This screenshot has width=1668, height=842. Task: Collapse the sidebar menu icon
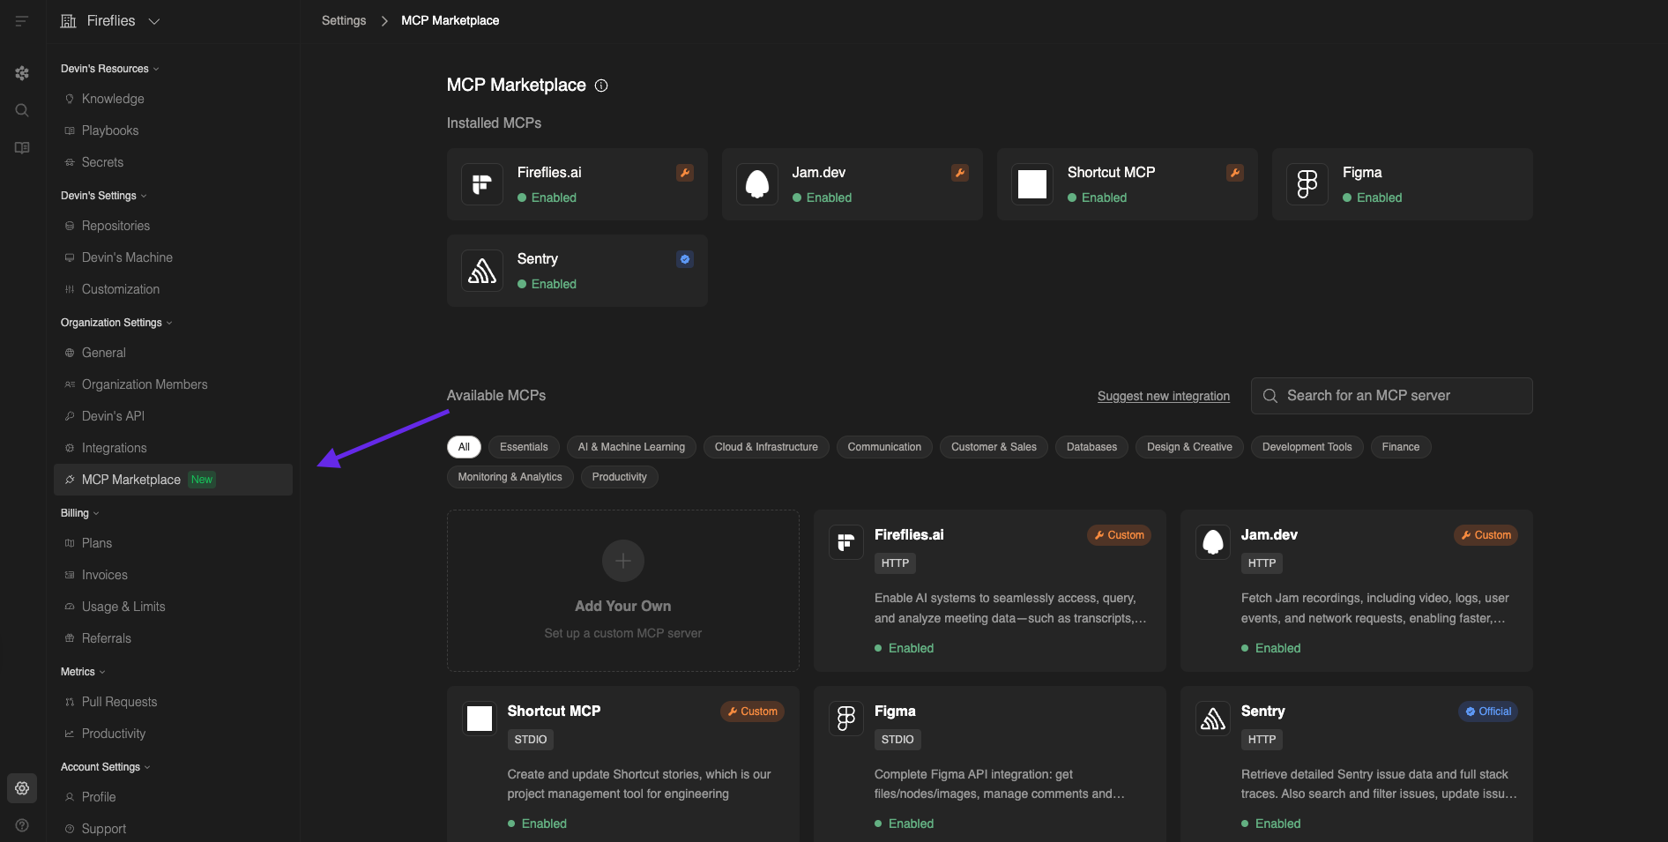[22, 21]
